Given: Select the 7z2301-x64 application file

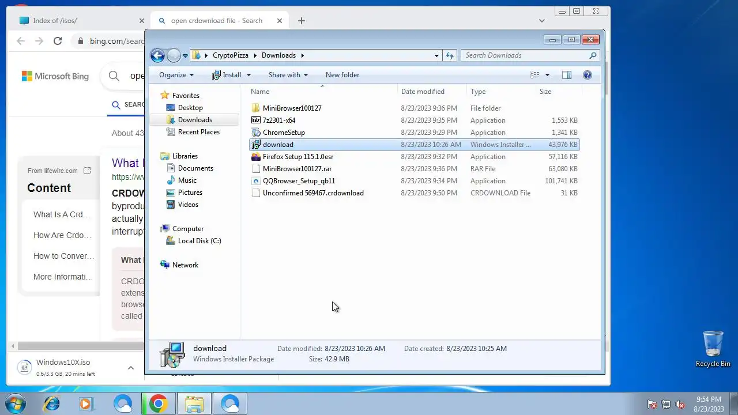Looking at the screenshot, I should (414, 120).
